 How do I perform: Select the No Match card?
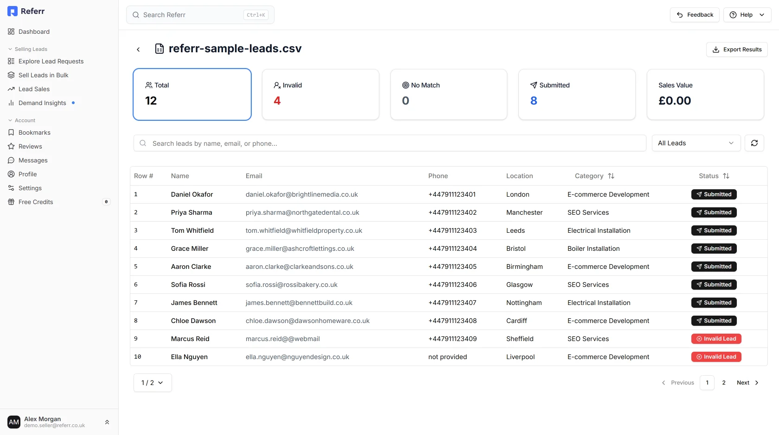[x=449, y=94]
